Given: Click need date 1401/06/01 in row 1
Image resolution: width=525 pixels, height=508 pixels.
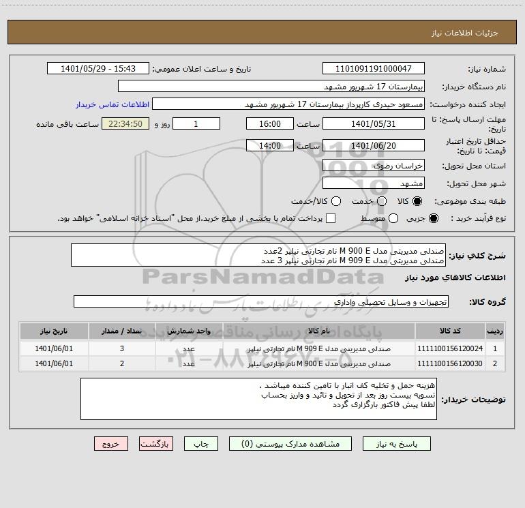Looking at the screenshot, I should [54, 348].
